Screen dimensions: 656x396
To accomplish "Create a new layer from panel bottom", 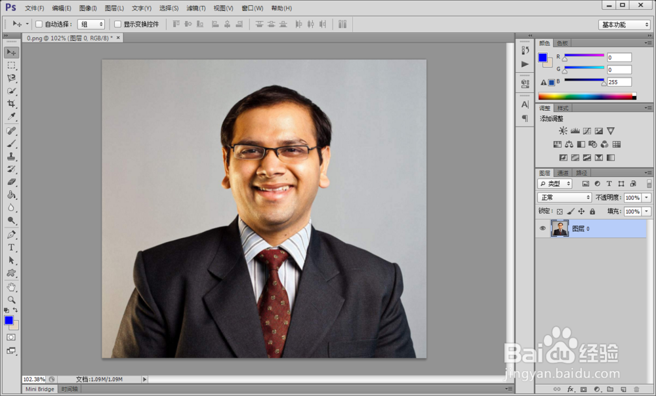I will [x=623, y=389].
